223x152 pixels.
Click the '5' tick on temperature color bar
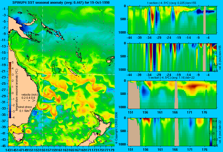tap(13, 63)
